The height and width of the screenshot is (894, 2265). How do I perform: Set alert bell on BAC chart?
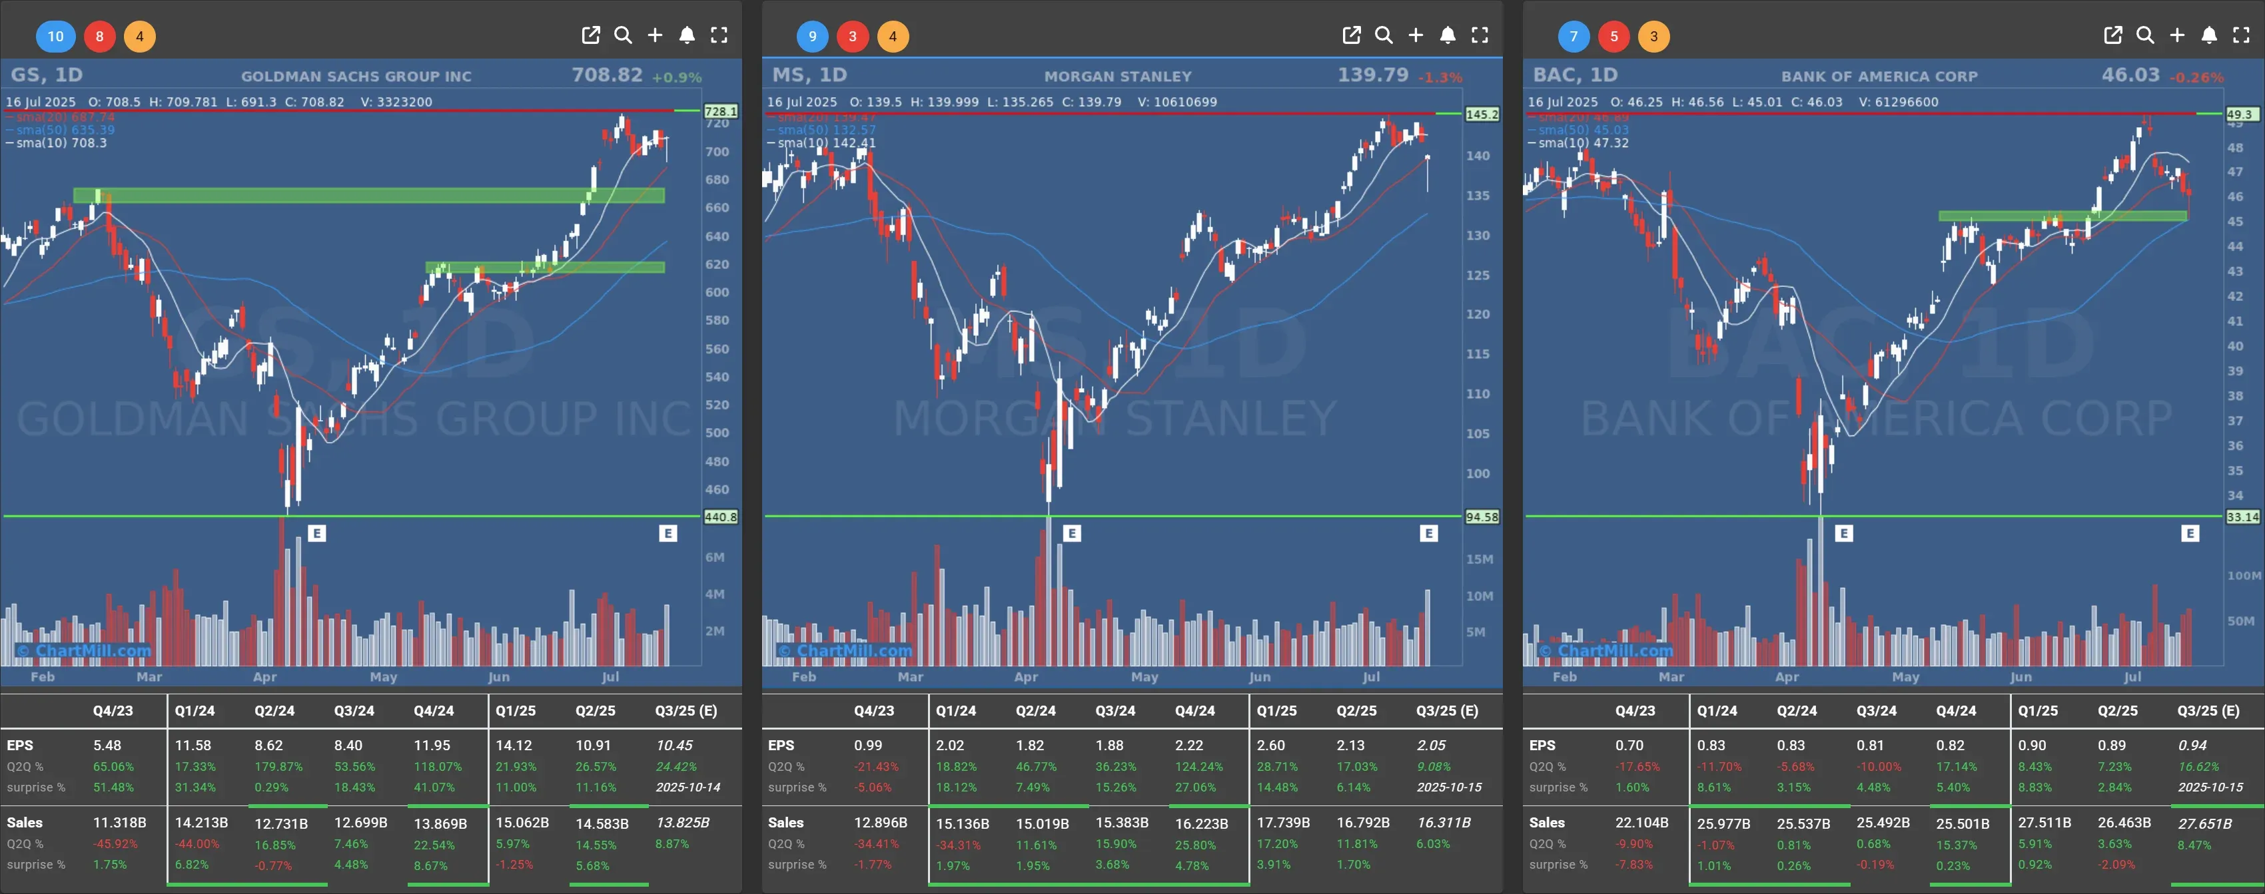2209,35
